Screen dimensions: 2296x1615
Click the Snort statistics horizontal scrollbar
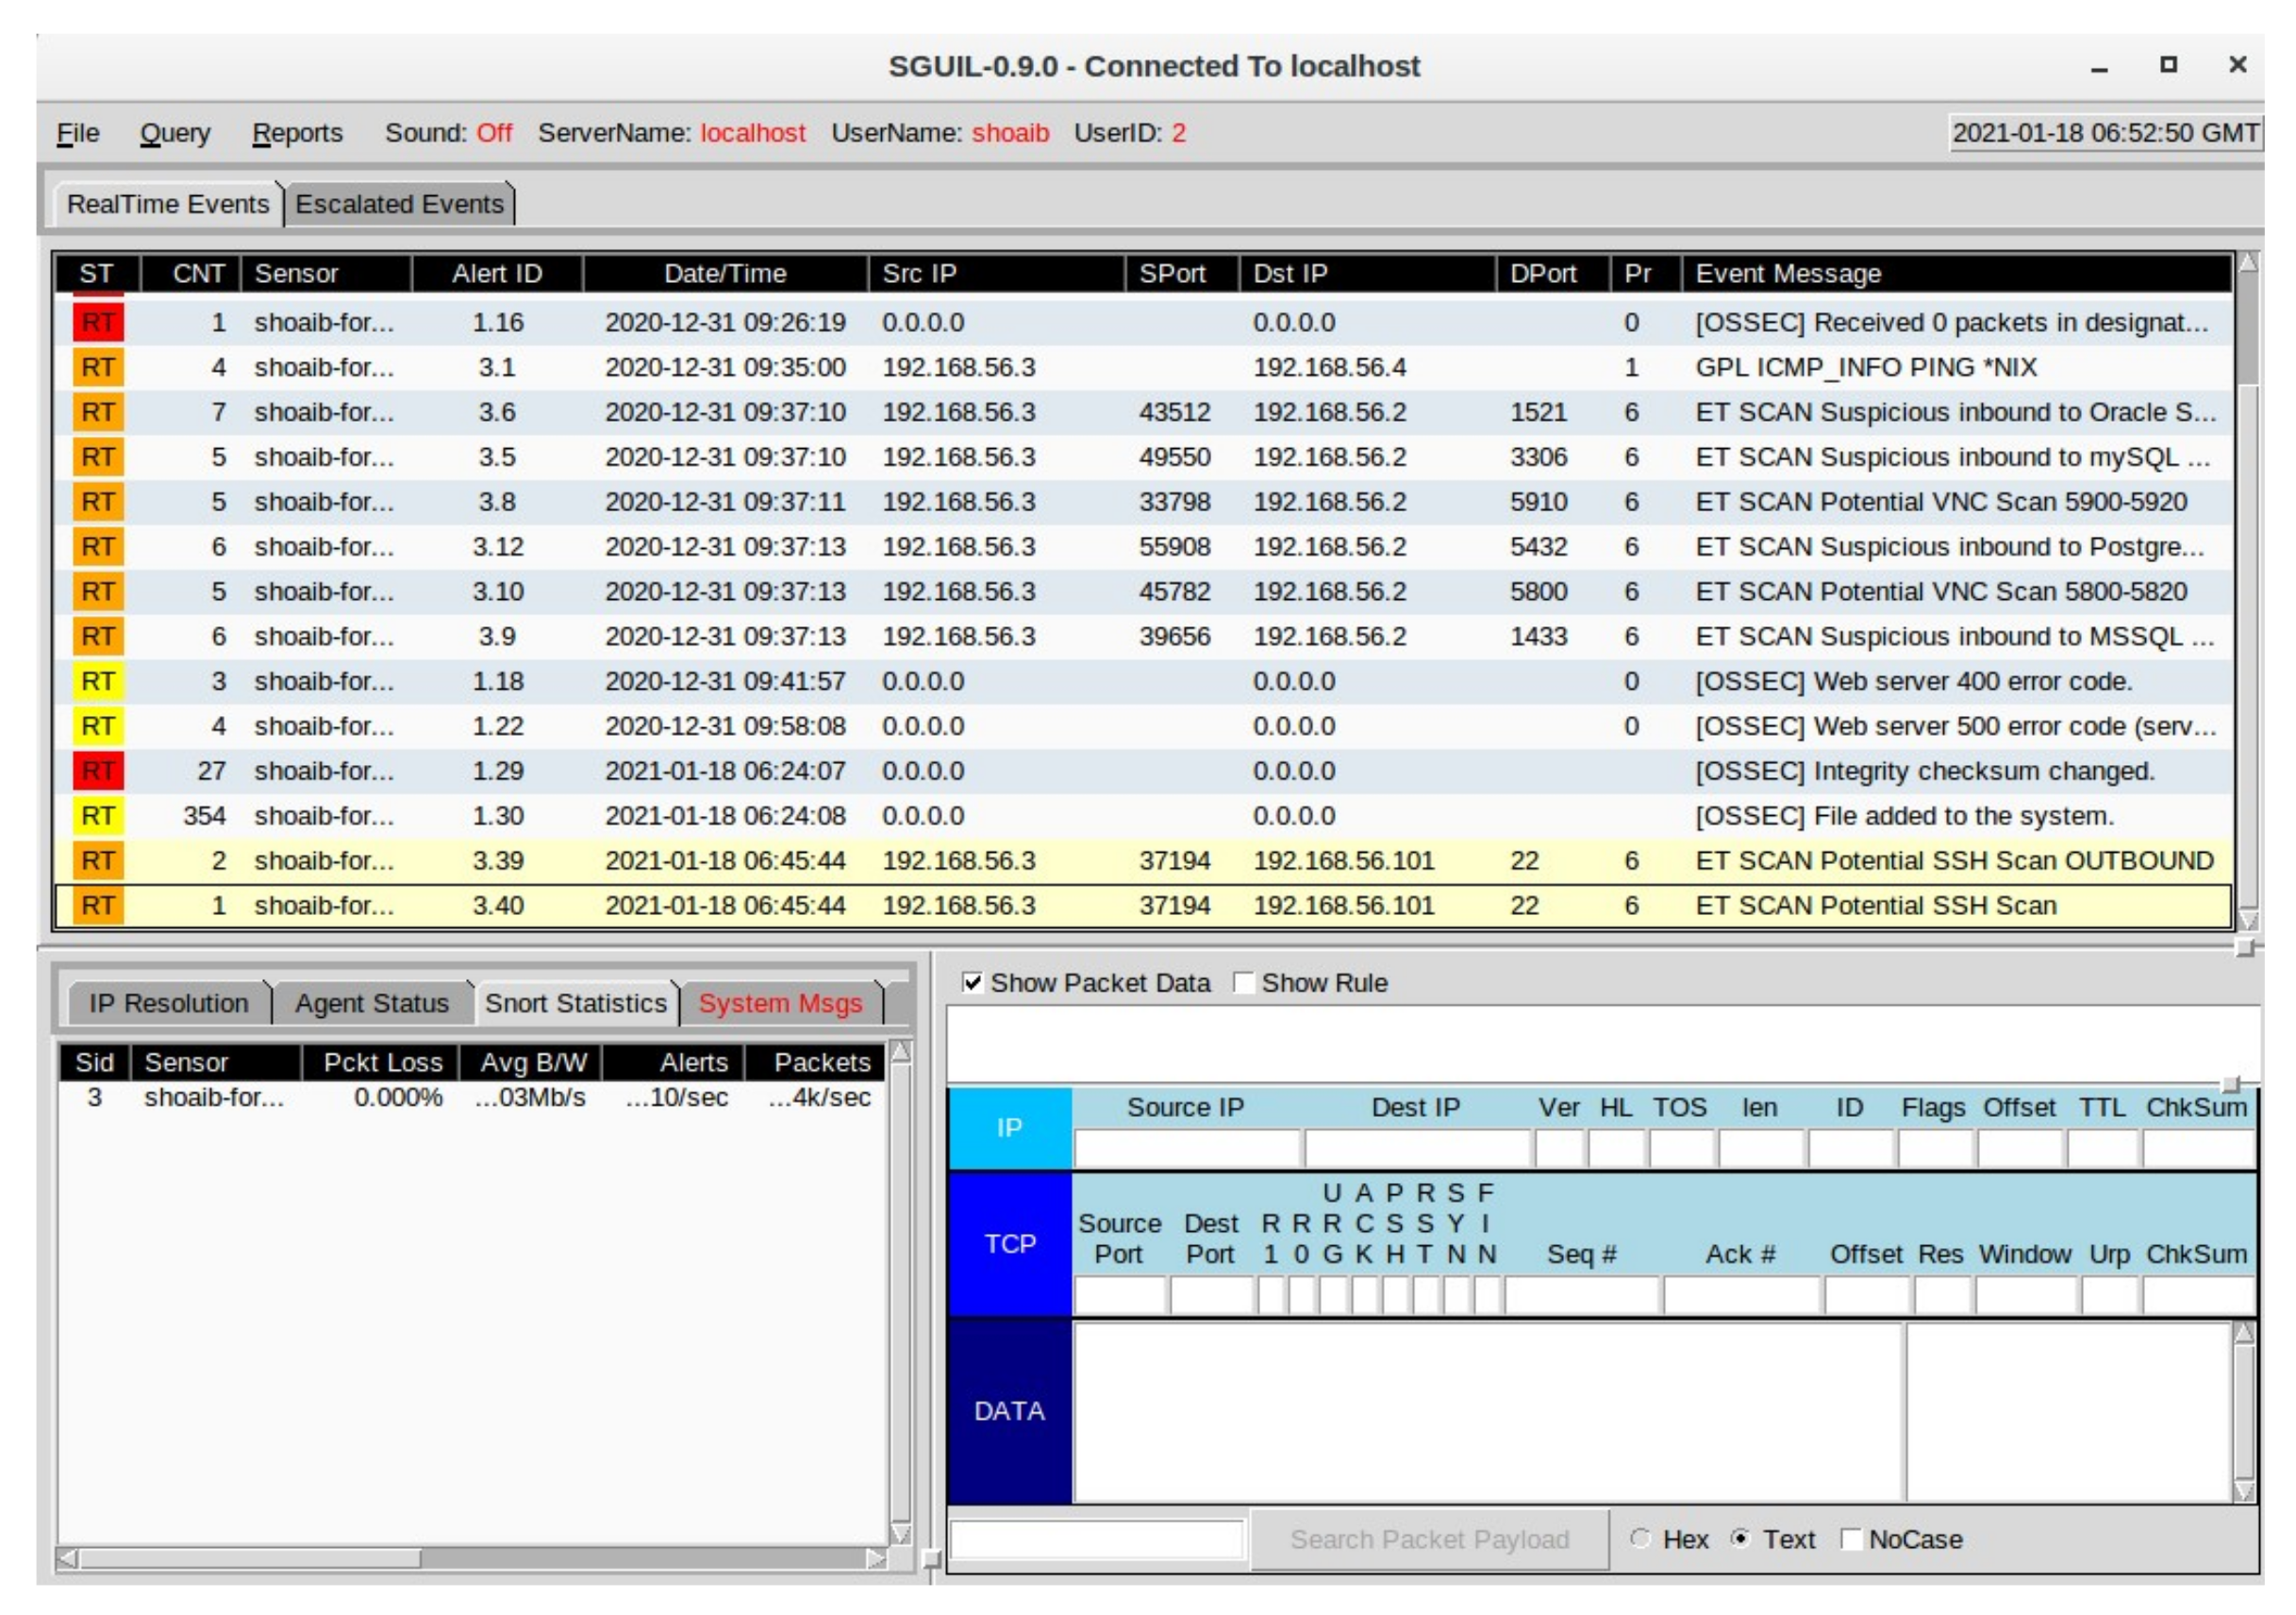point(250,1558)
